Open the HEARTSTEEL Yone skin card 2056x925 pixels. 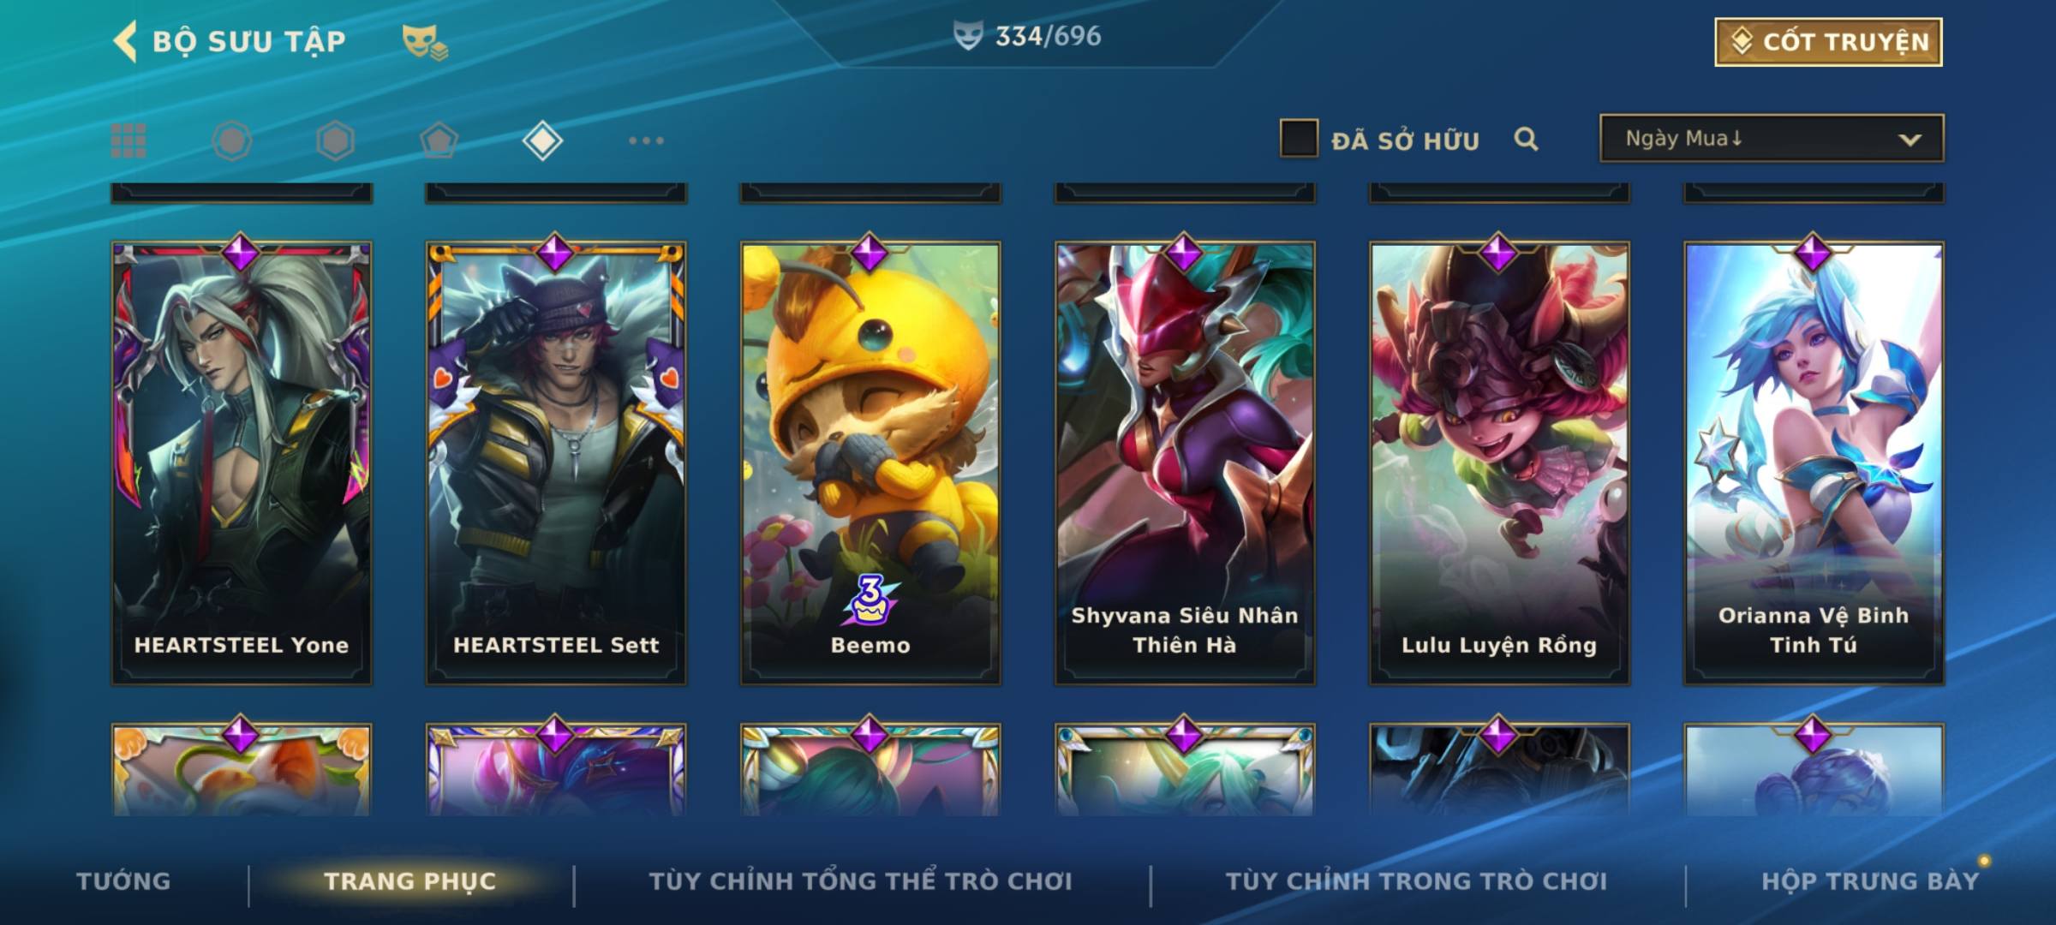(242, 462)
